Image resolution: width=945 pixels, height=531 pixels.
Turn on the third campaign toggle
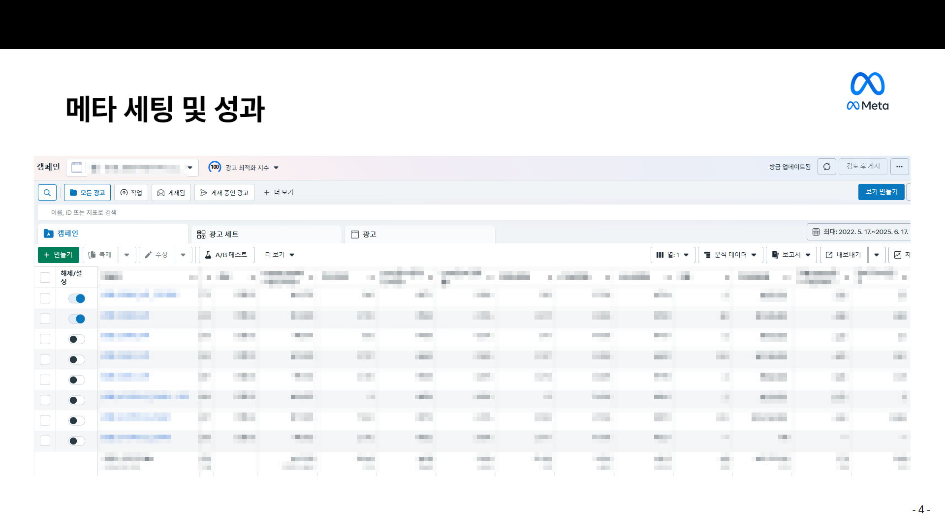[77, 339]
